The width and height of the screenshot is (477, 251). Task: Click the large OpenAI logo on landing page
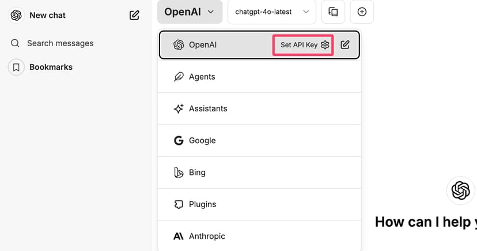[460, 190]
